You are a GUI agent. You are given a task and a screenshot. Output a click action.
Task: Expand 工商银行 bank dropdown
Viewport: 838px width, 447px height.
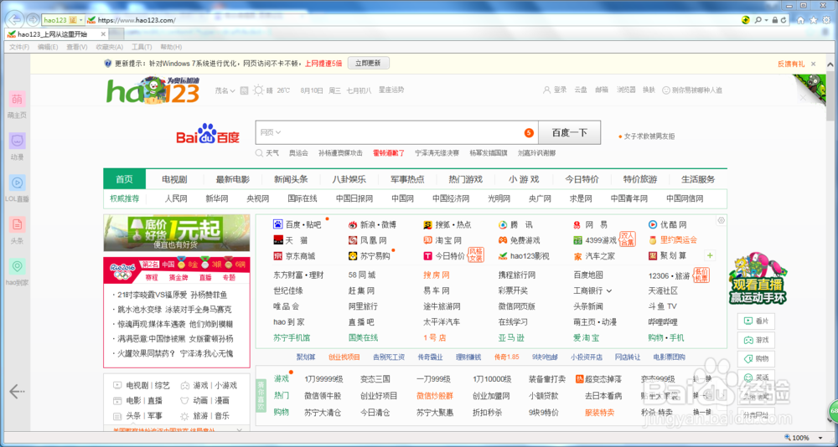(608, 291)
